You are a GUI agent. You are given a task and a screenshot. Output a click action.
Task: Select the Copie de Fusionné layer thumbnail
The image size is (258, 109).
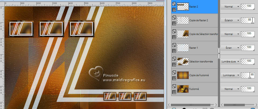point(183,75)
